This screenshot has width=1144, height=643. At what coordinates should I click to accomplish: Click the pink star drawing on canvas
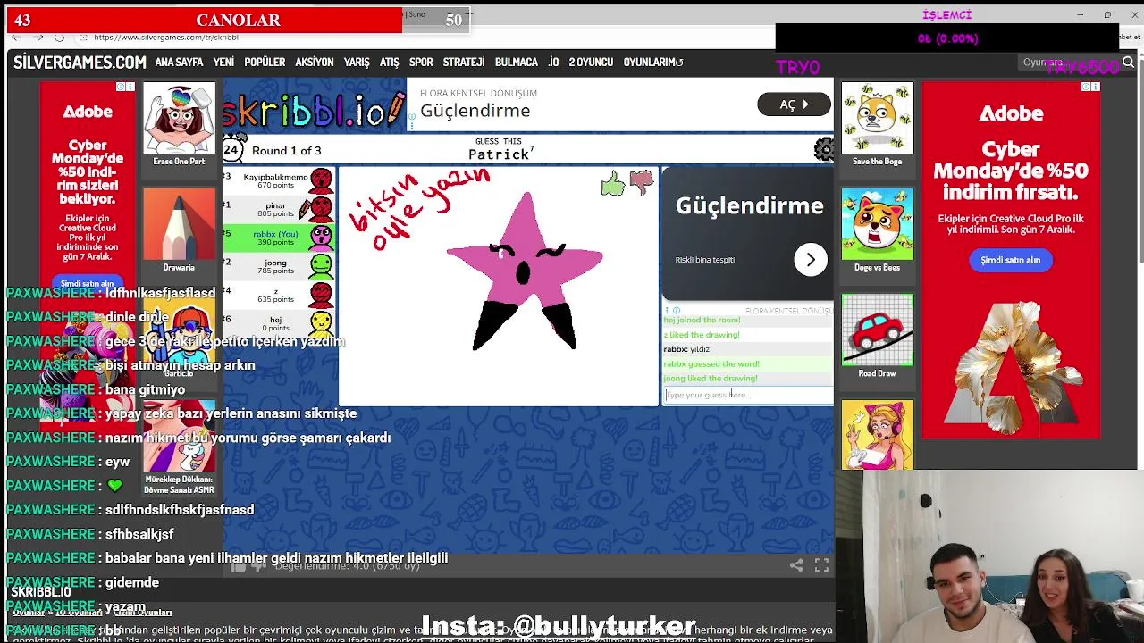point(525,271)
